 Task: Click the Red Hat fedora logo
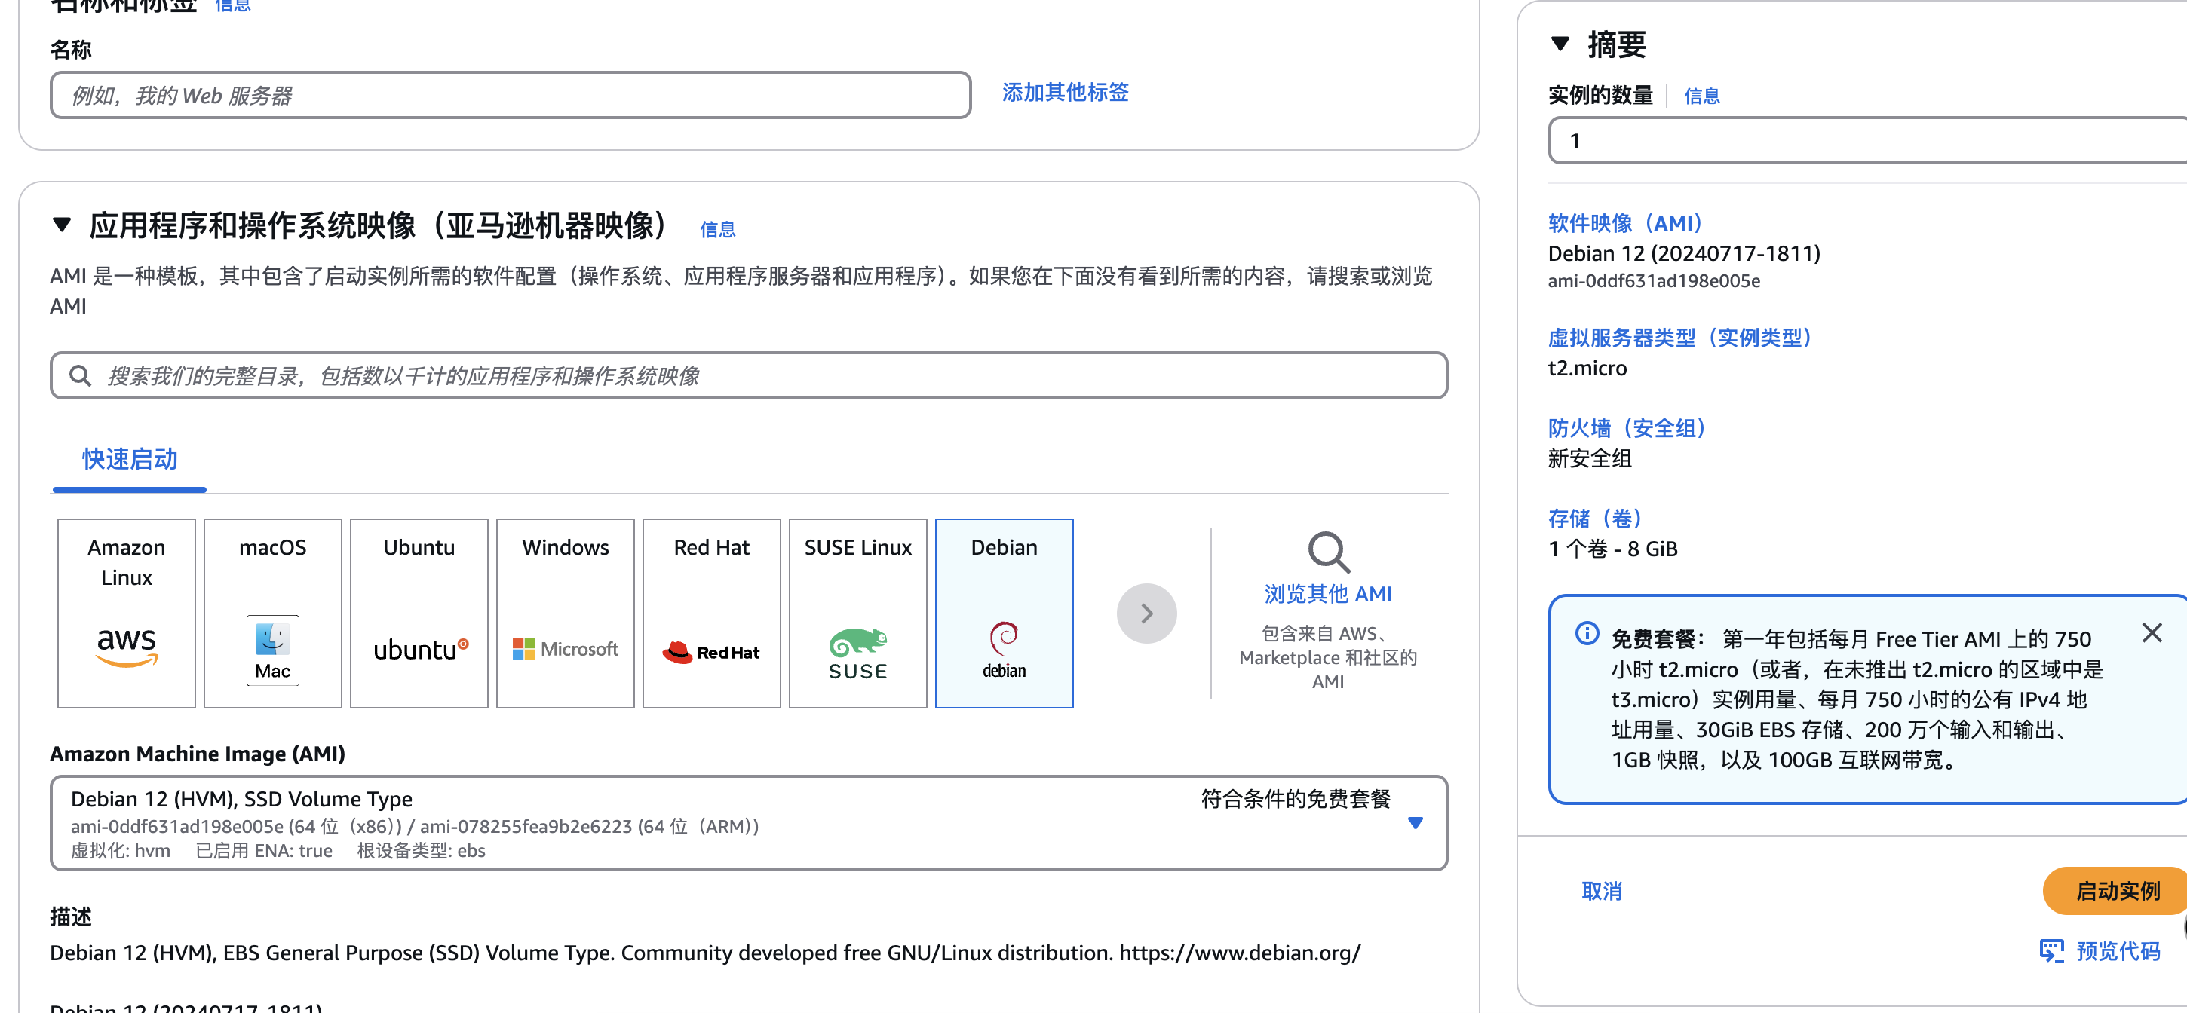[711, 651]
